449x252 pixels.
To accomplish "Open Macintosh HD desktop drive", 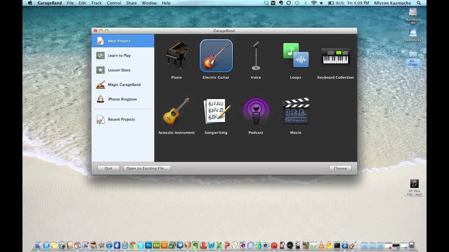I will (413, 16).
